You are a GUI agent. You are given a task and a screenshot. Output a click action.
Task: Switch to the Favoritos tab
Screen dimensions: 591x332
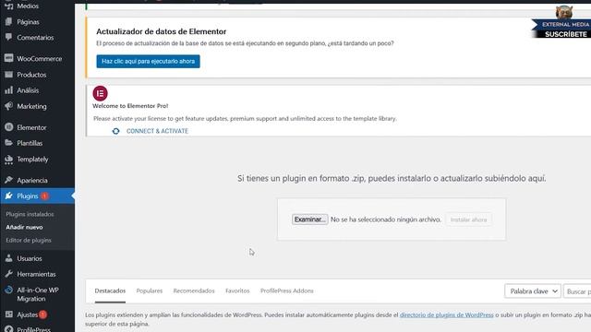237,291
